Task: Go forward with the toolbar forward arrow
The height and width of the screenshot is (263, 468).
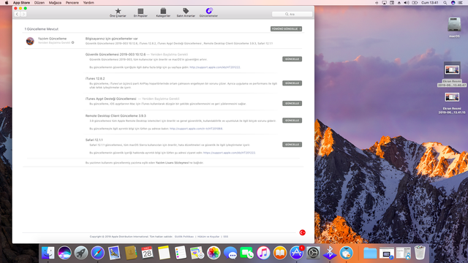Action: [23, 14]
